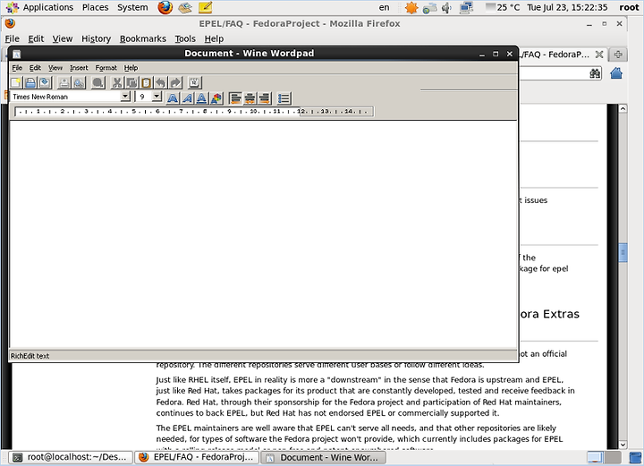
Task: Click the en keyboard layout indicator
Action: tap(384, 7)
